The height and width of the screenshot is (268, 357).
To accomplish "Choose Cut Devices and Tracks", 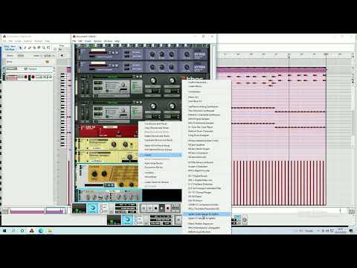I will click(160, 124).
